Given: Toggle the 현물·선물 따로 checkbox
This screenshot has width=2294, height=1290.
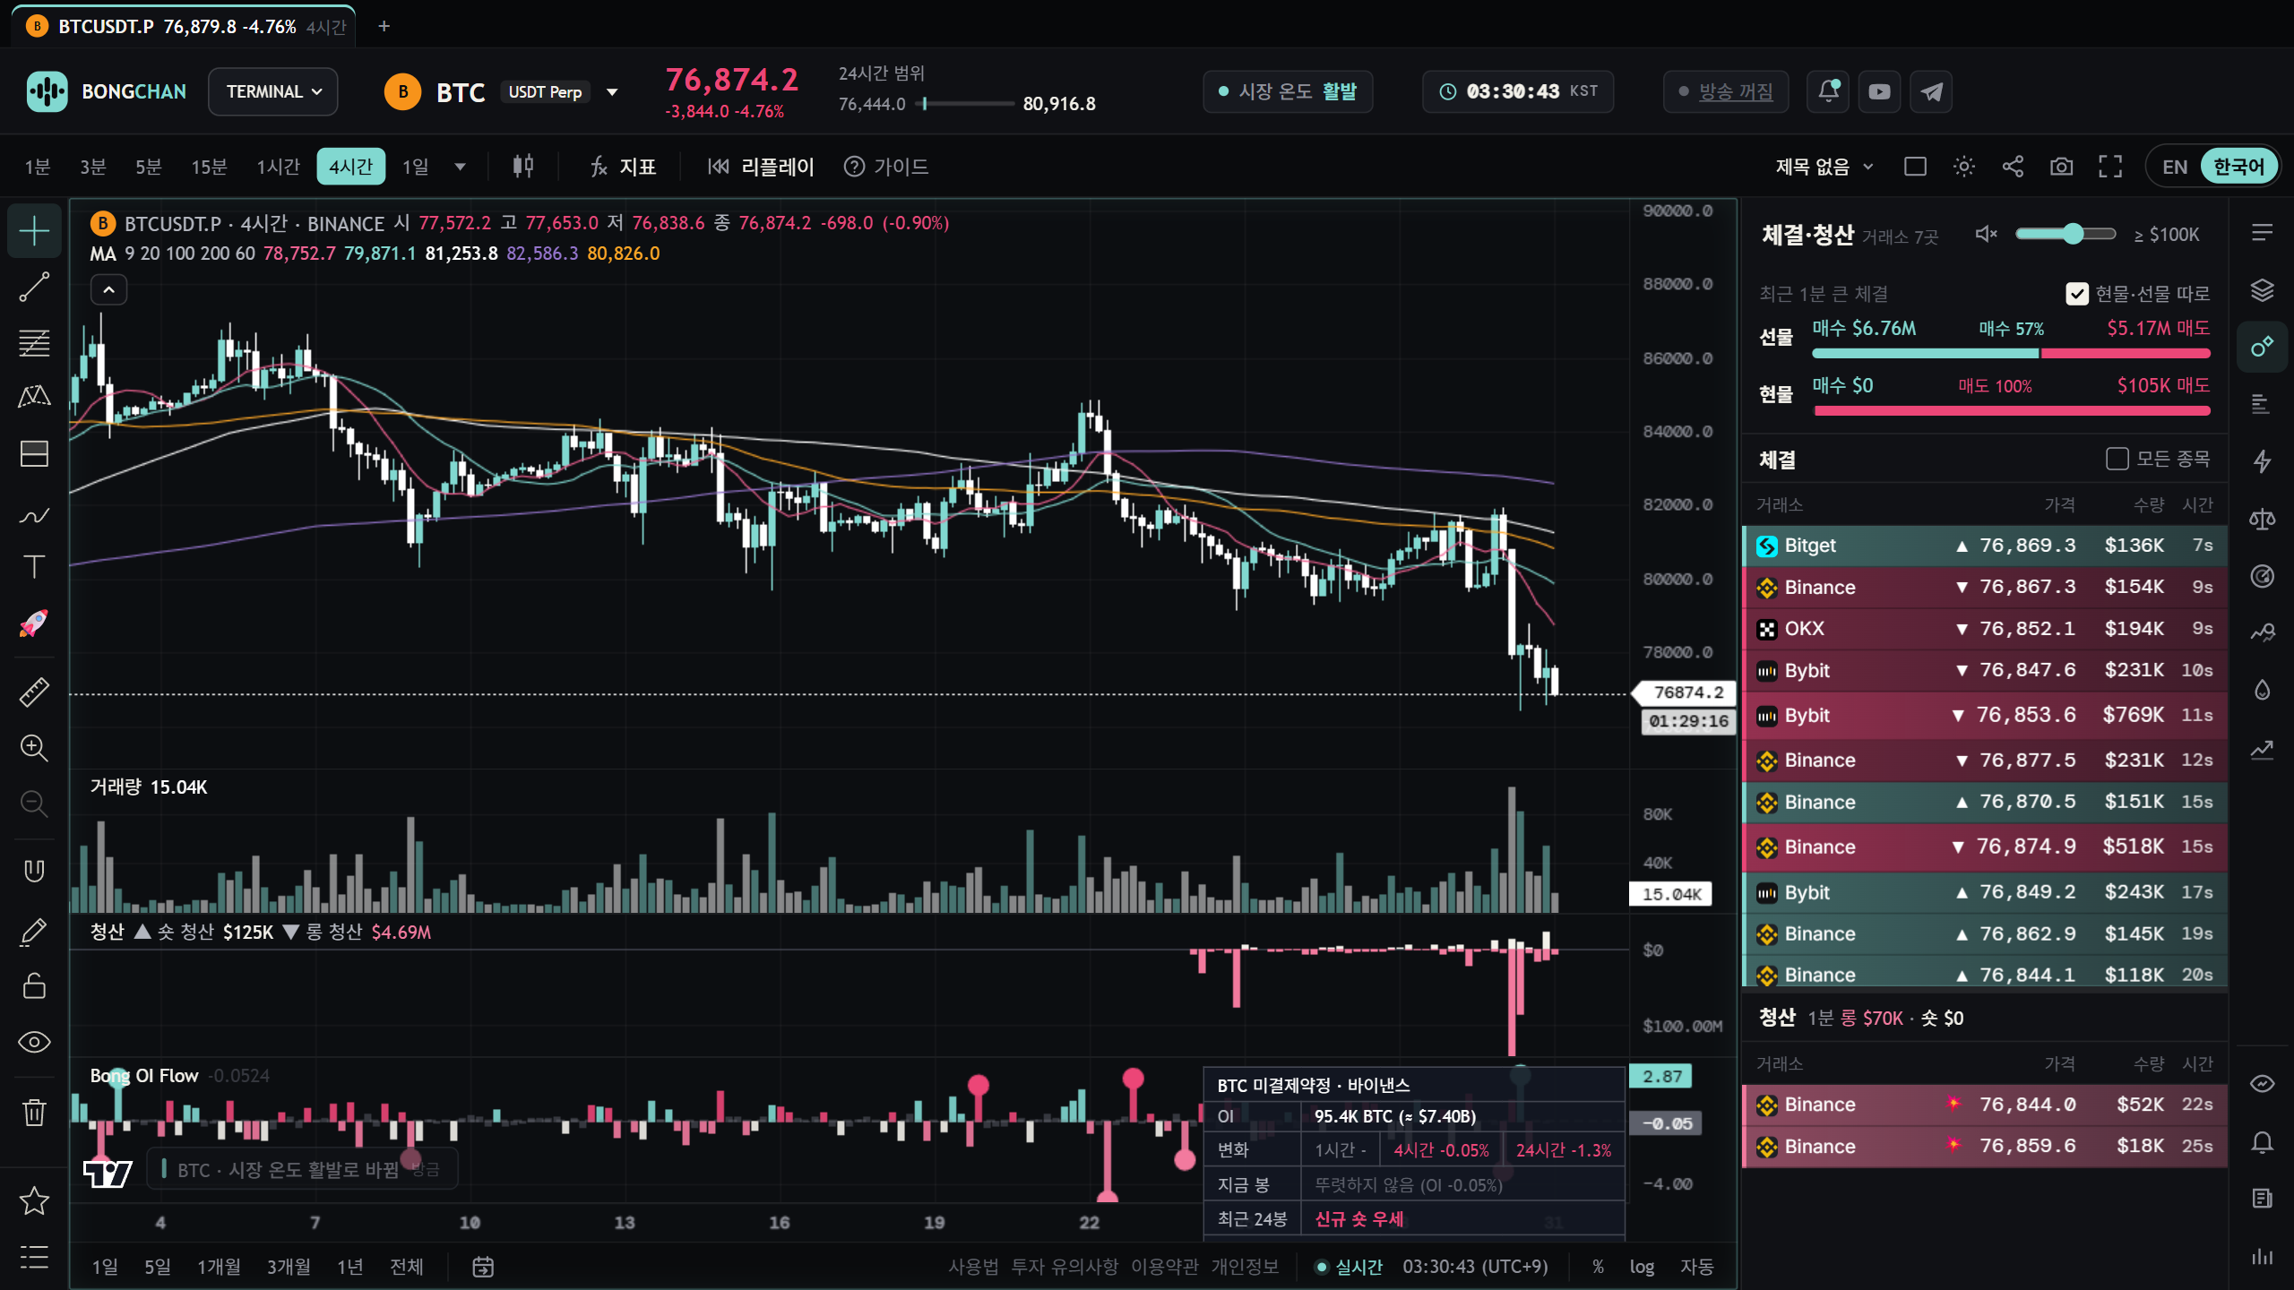Looking at the screenshot, I should [x=2077, y=294].
